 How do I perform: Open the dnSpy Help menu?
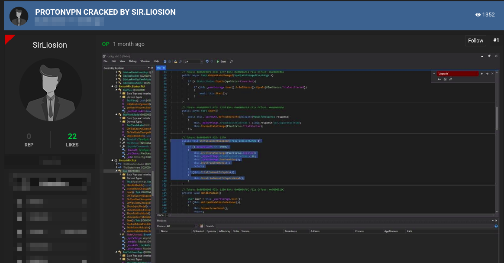[x=156, y=62]
